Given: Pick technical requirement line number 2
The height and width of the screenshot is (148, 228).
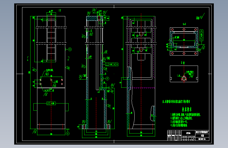Looking at the screenshot, I should coord(181,118).
